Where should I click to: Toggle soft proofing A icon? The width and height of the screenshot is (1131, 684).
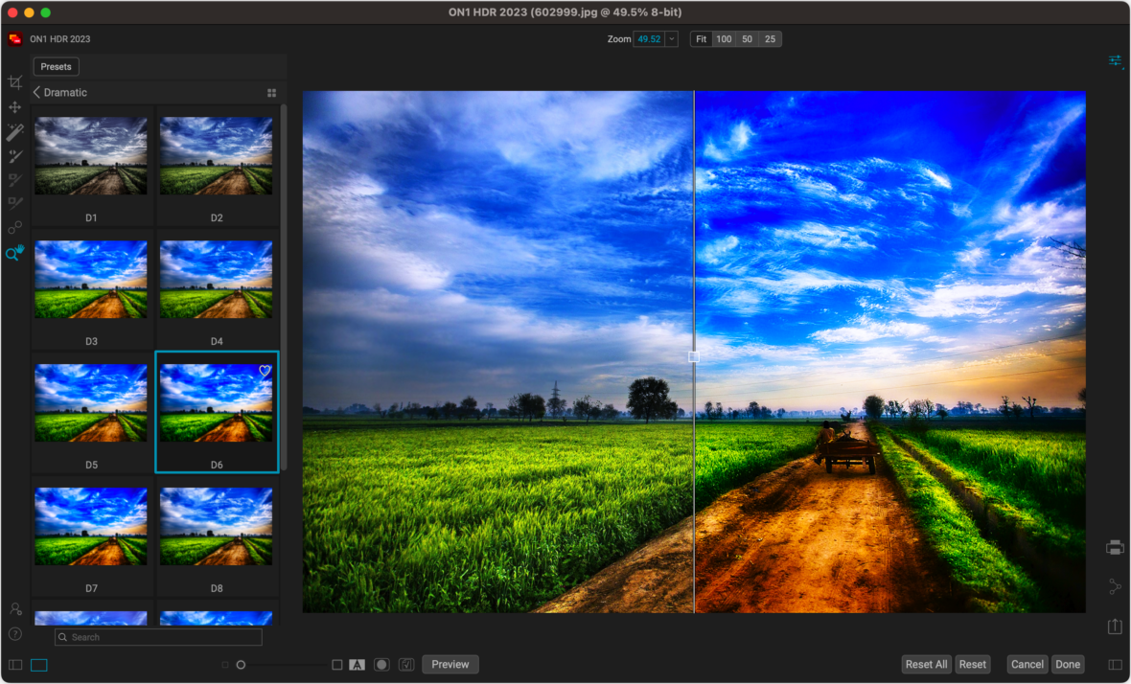point(358,665)
